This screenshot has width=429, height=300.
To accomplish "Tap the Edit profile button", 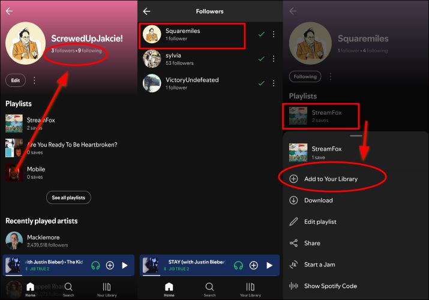I will tap(16, 80).
